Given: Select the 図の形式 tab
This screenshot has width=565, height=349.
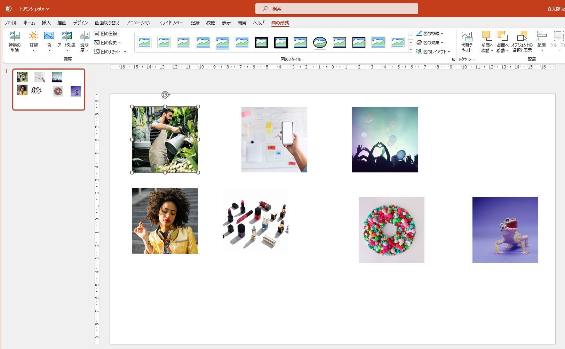Looking at the screenshot, I should (x=280, y=23).
